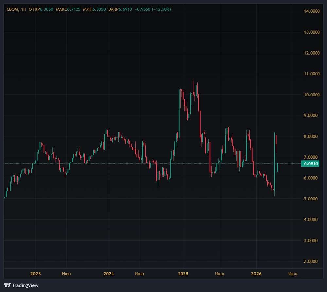Click the 9.0000 price axis label

[311, 115]
